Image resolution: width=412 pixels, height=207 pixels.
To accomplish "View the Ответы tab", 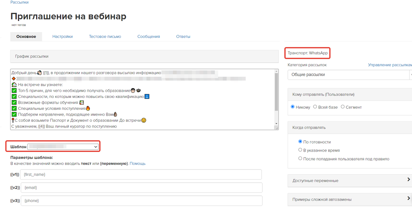I will point(183,36).
